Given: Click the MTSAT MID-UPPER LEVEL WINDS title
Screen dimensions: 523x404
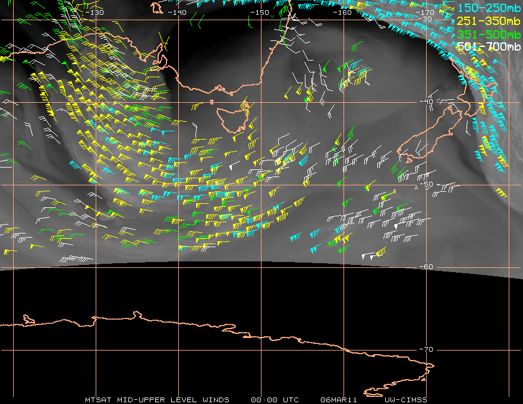Looking at the screenshot, I should coord(157,400).
